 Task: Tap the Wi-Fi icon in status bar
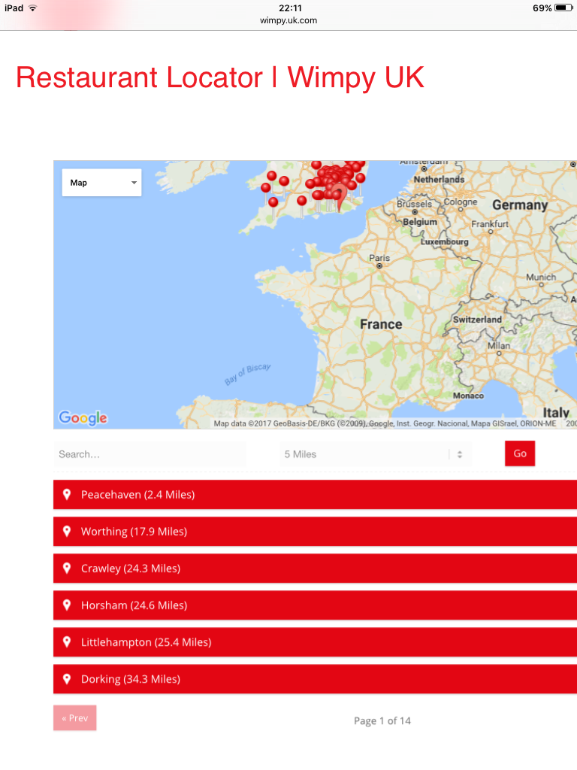click(x=33, y=8)
